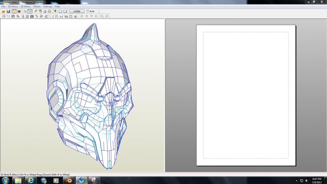Click the align left icon
327x184 pixels.
coord(82,16)
